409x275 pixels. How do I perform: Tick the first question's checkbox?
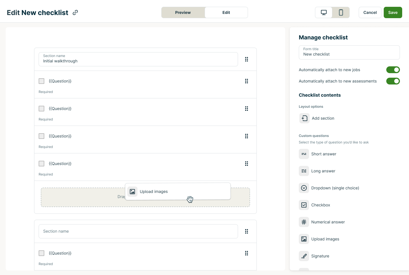click(x=41, y=81)
